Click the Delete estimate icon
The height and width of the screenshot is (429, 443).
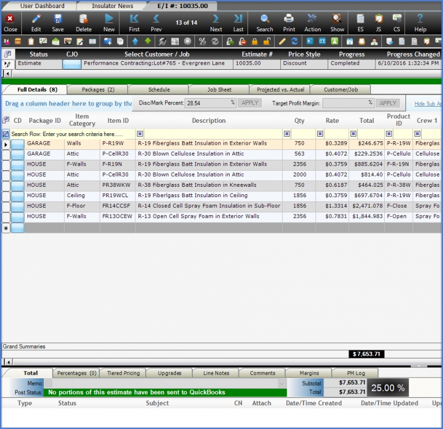click(84, 22)
